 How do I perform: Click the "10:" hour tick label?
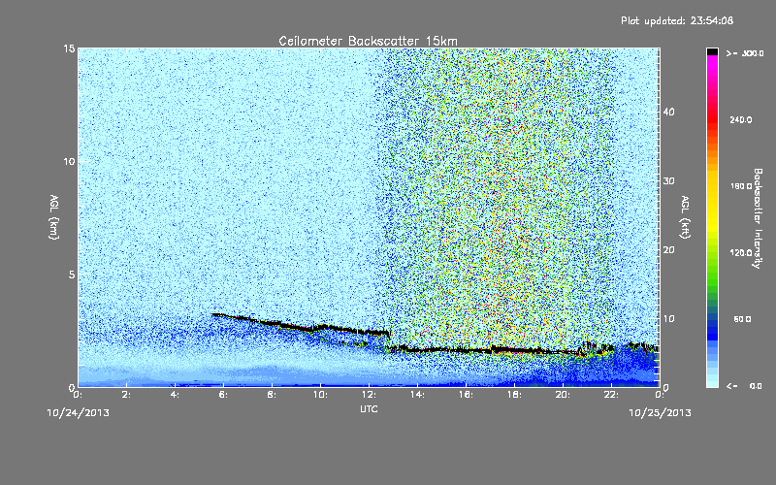(321, 395)
